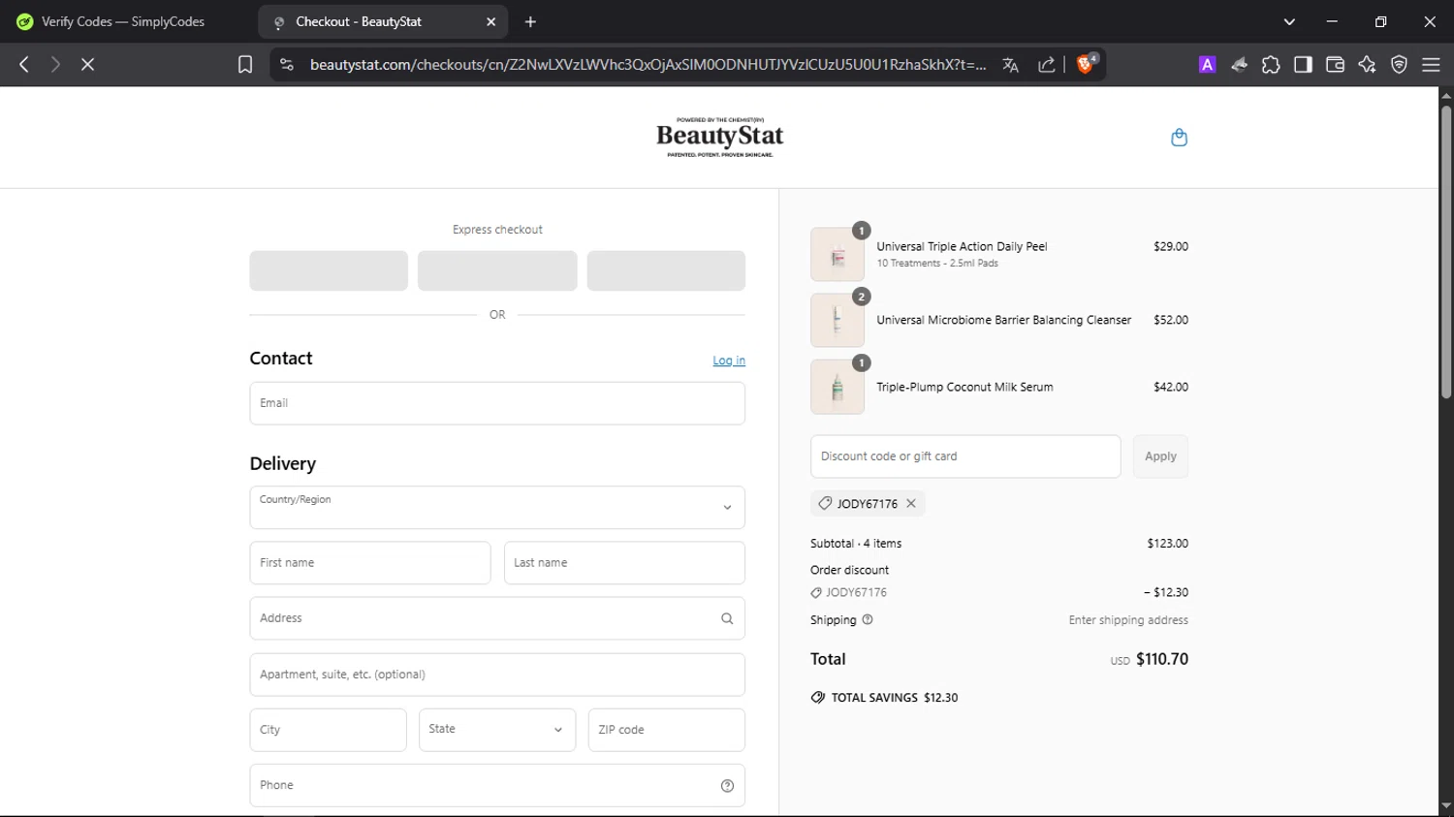View site information icon in address bar
Viewport: 1454px width, 817px height.
(x=286, y=64)
